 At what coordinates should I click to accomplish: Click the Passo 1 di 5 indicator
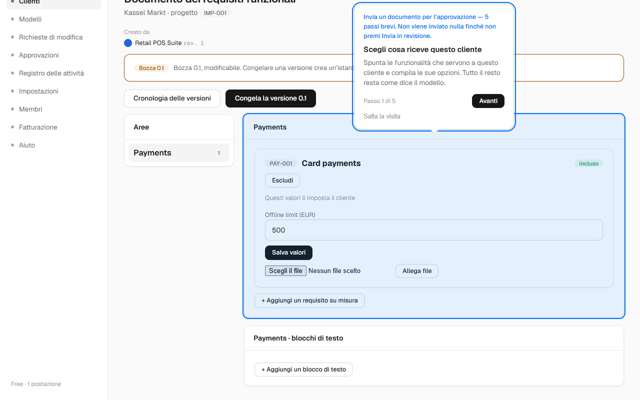[x=379, y=101]
